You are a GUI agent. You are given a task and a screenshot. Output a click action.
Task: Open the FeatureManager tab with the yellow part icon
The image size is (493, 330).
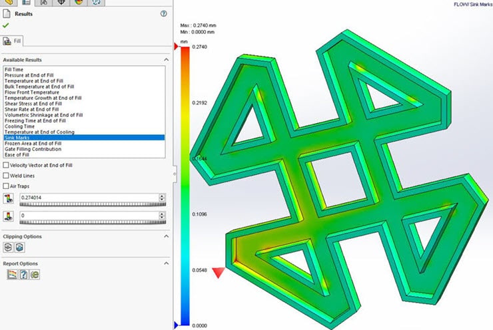point(9,3)
